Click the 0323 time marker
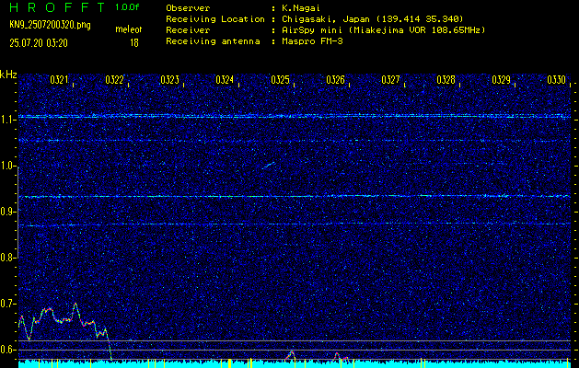This screenshot has height=368, width=579. (170, 80)
